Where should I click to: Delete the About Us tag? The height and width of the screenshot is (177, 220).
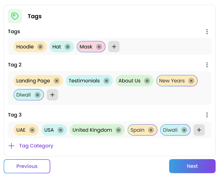click(147, 81)
